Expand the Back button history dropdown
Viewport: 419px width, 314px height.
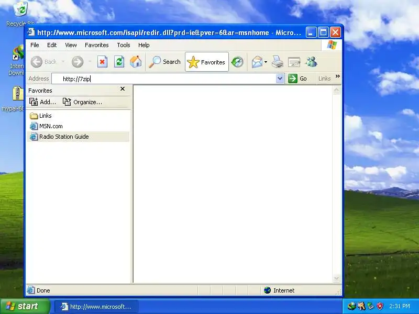coord(63,62)
